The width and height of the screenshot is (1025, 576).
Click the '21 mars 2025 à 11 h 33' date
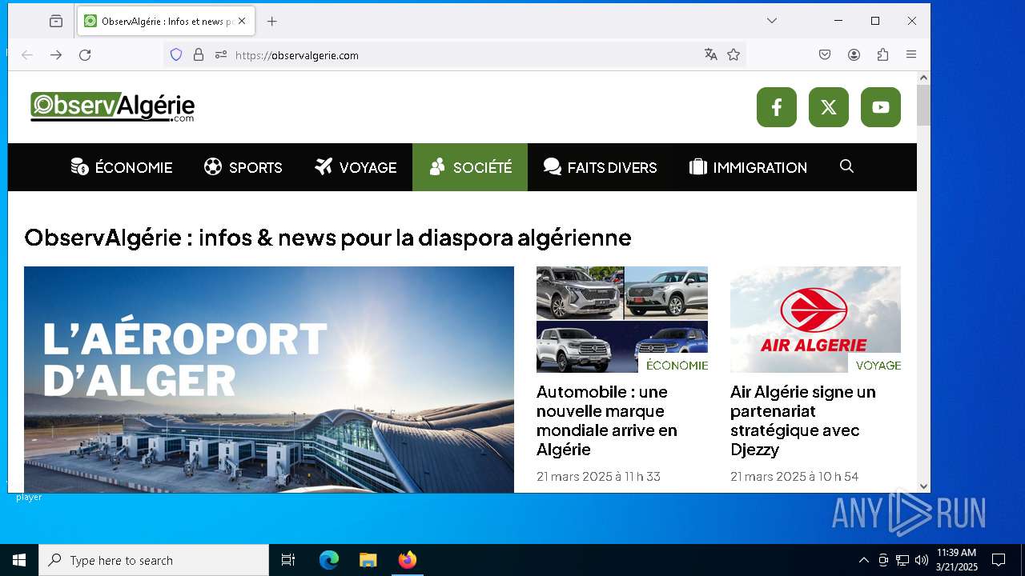pyautogui.click(x=598, y=476)
